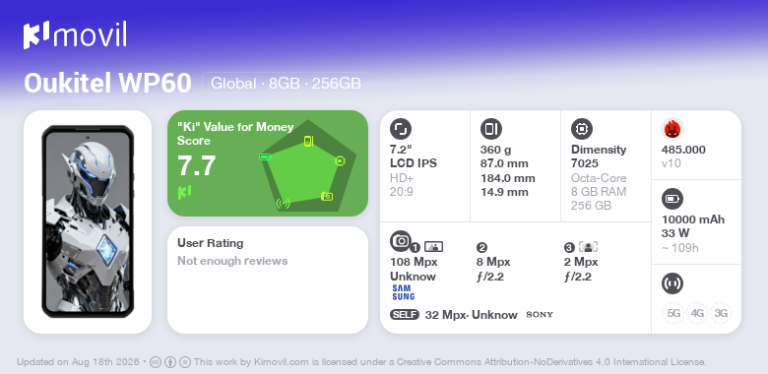
Task: Click the Sony sensor brand logo
Action: [540, 314]
